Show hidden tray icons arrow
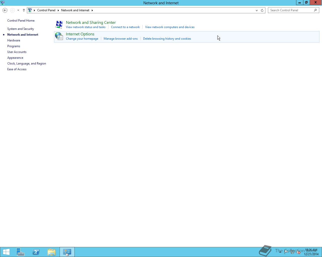The height and width of the screenshot is (257, 322). [280, 252]
